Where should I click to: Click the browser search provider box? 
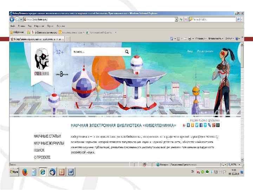(212, 19)
